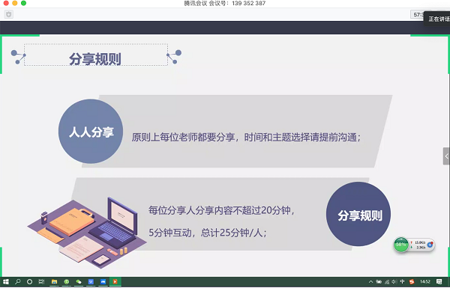Click the network speed readout

(x=418, y=245)
